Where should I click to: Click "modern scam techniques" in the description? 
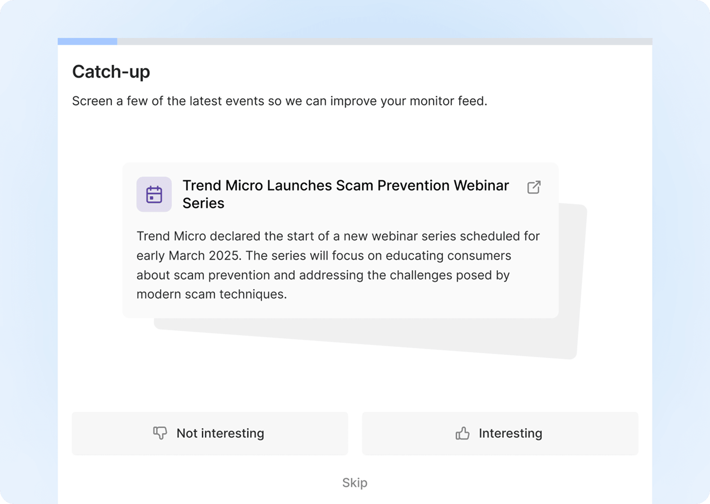click(x=212, y=294)
